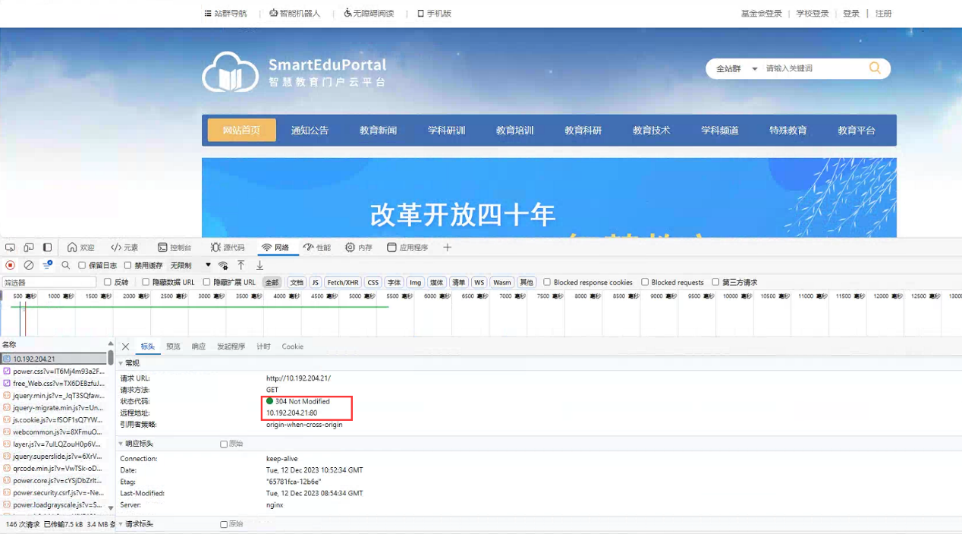Image resolution: width=962 pixels, height=534 pixels.
Task: Open the network search magnifier icon
Action: [66, 265]
